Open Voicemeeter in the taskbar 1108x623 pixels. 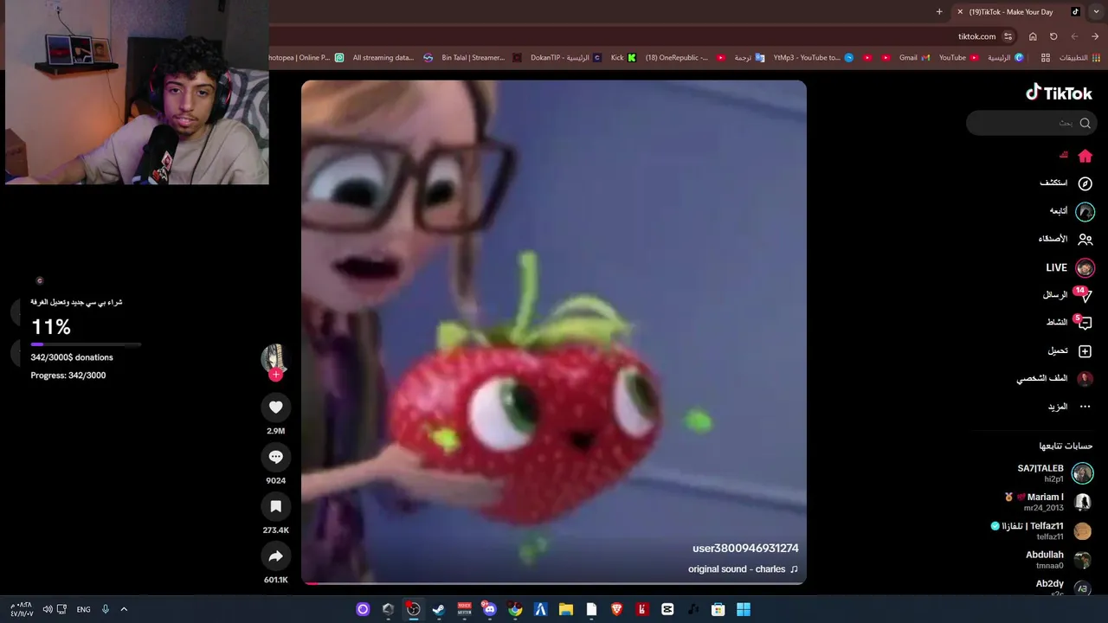coord(464,609)
